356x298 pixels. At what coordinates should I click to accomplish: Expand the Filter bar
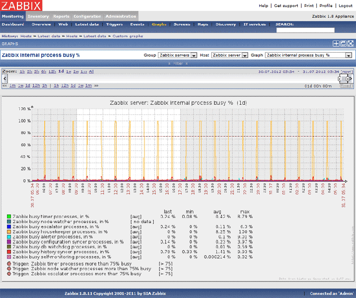(178, 64)
